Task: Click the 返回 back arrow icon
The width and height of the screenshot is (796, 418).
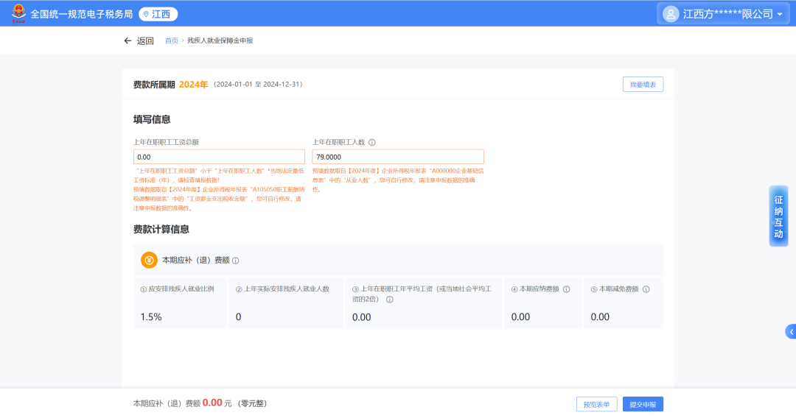Action: click(128, 40)
